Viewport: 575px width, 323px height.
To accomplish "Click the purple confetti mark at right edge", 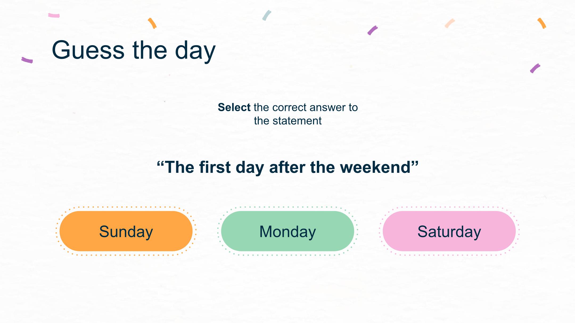I will [x=535, y=68].
